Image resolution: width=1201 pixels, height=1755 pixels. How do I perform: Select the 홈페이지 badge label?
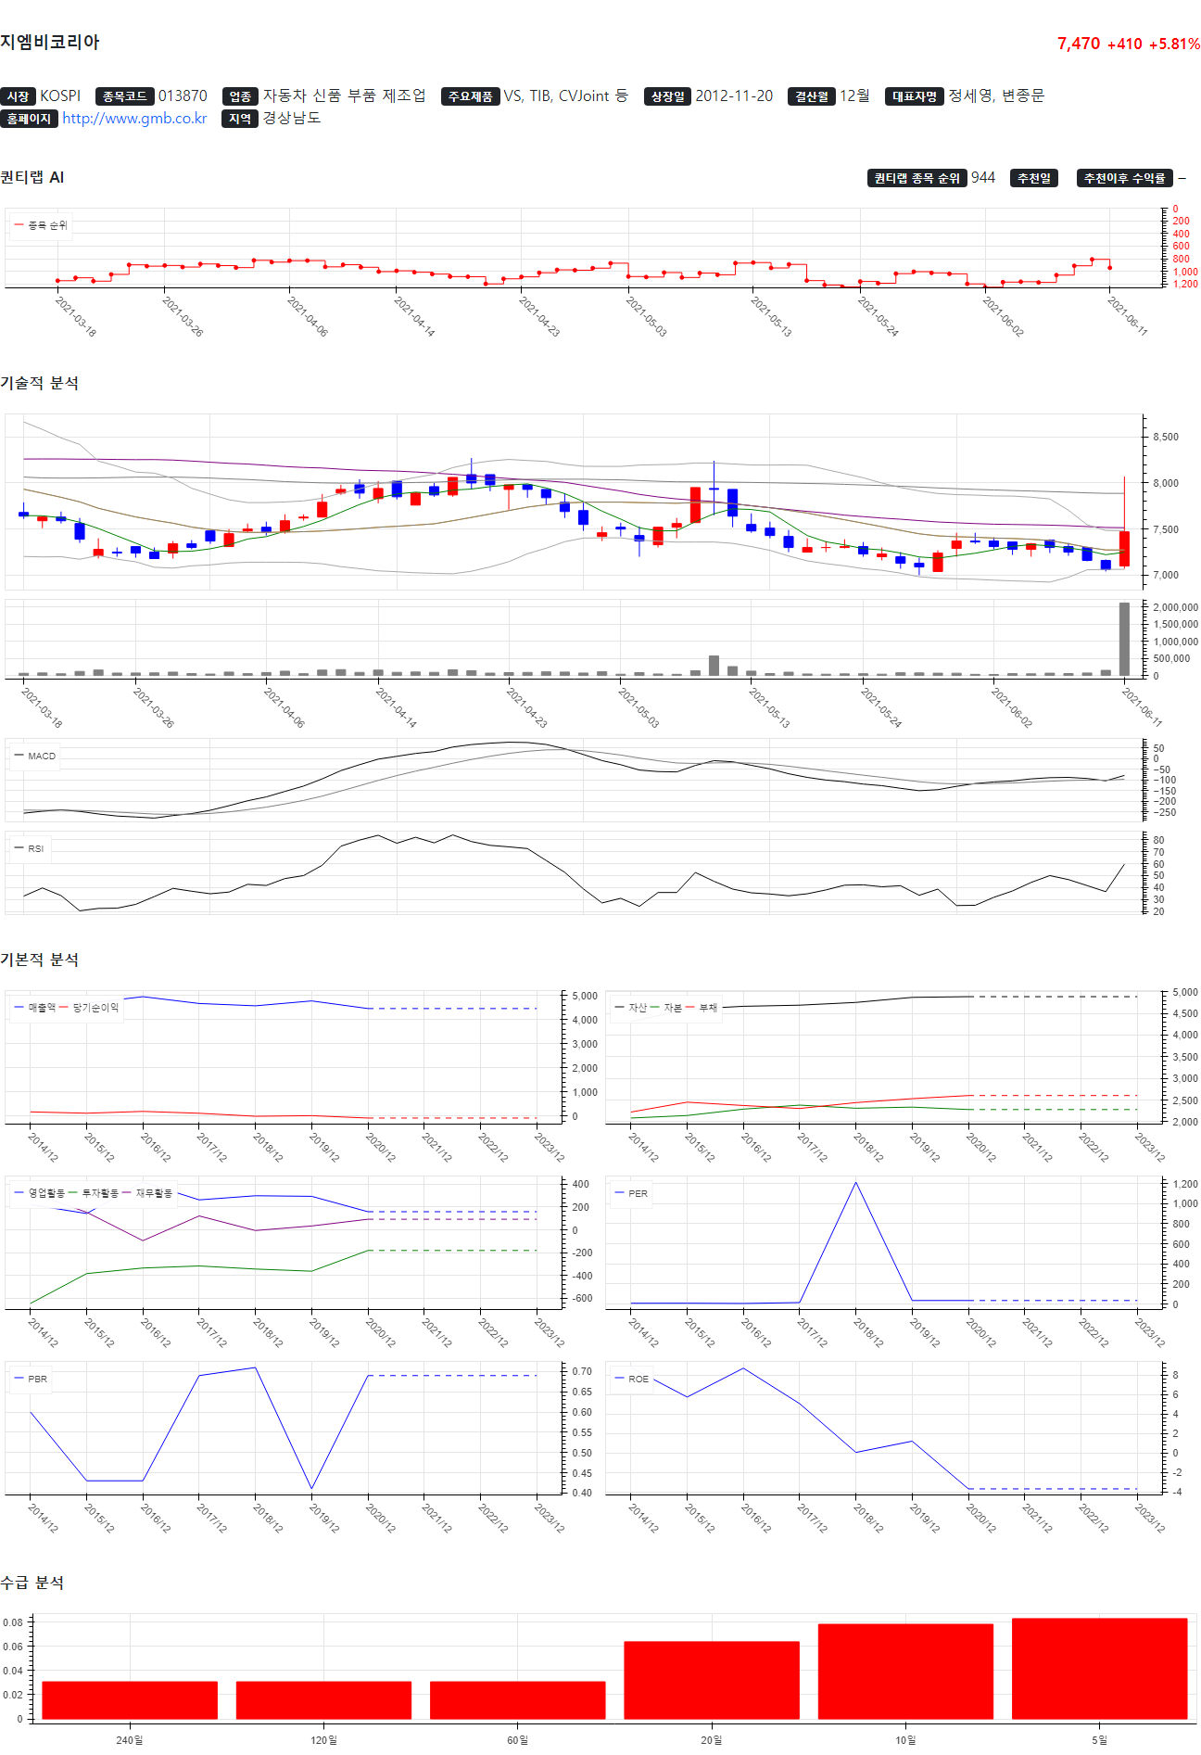point(29,119)
